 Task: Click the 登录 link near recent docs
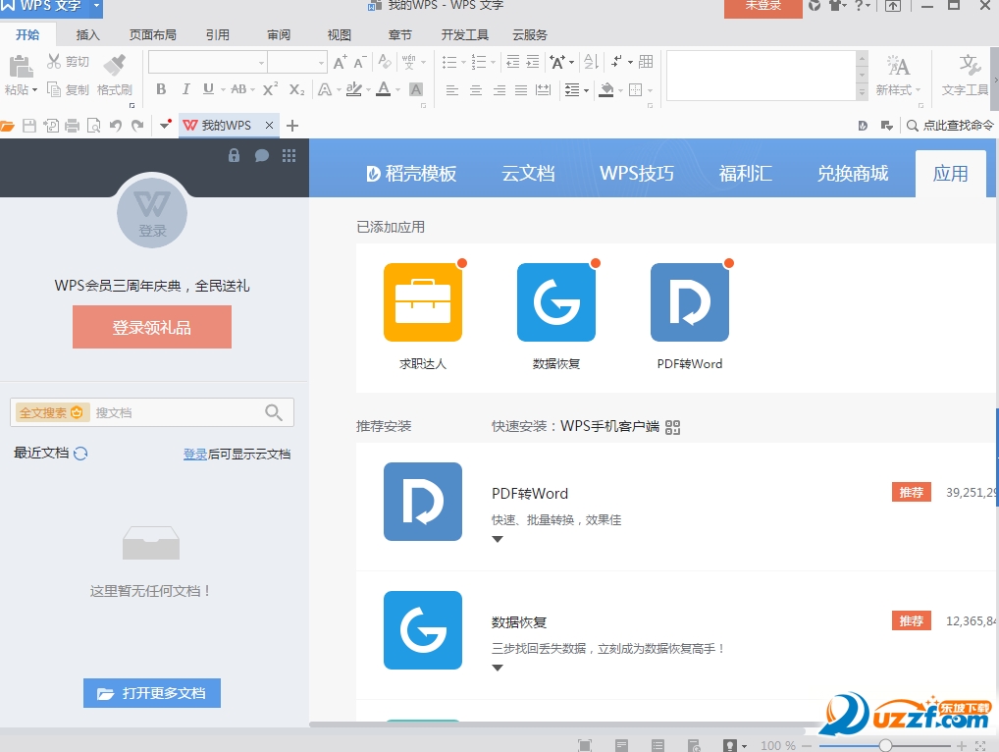tap(195, 454)
